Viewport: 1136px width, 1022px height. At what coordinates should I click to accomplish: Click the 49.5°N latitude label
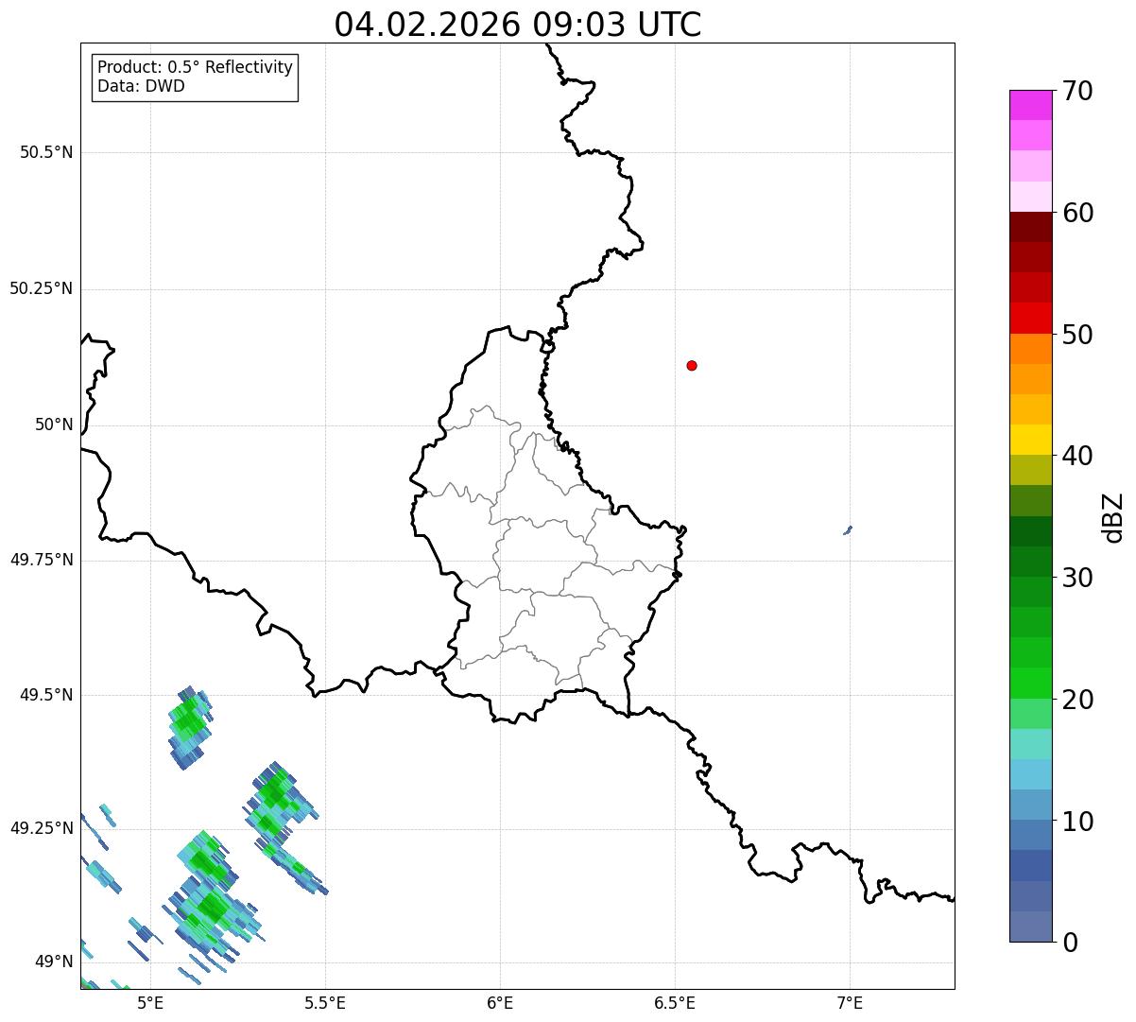(46, 696)
